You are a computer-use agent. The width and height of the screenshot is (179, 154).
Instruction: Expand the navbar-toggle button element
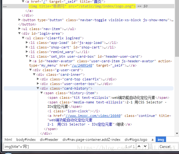point(19,20)
